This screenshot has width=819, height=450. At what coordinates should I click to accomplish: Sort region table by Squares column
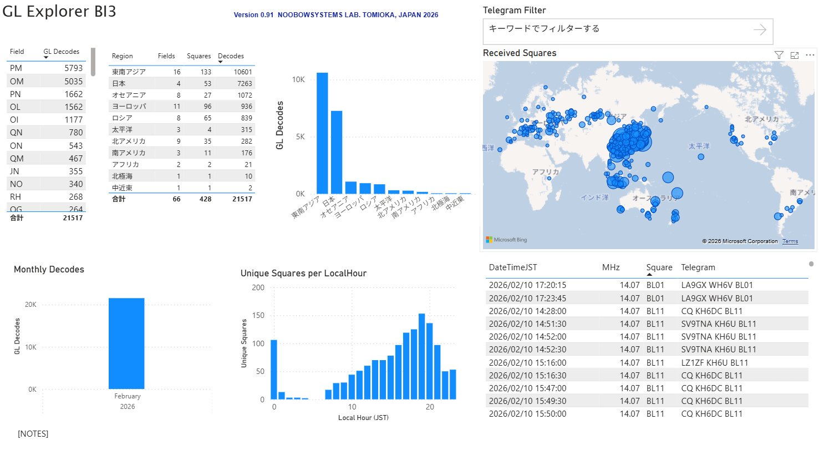[198, 56]
